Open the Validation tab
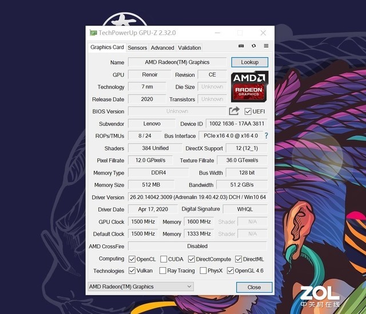The width and height of the screenshot is (366, 314). [x=189, y=47]
